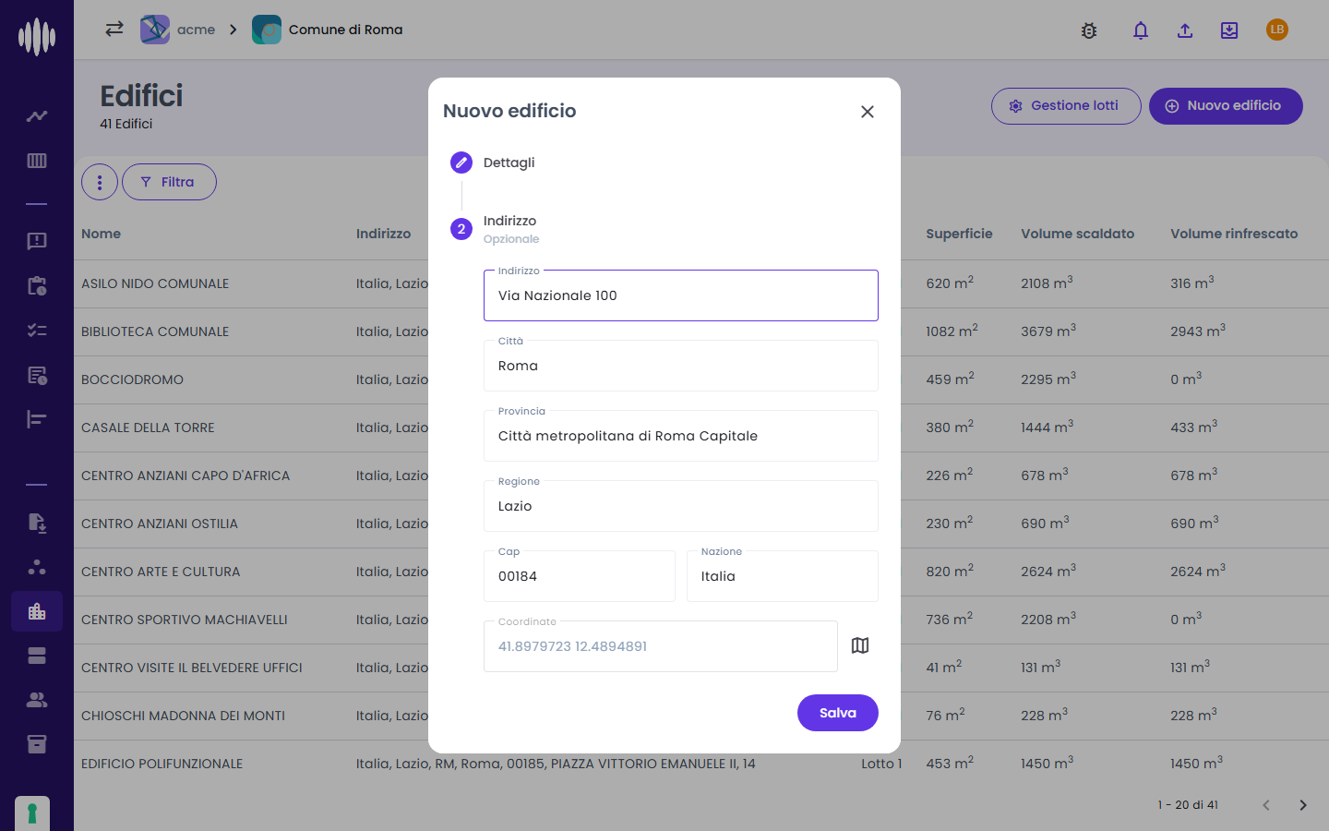Click the switch organization arrows icon

click(114, 29)
